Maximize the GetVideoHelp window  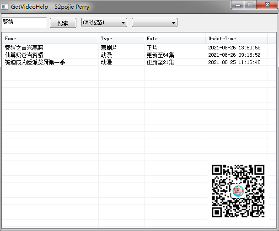(x=250, y=5)
